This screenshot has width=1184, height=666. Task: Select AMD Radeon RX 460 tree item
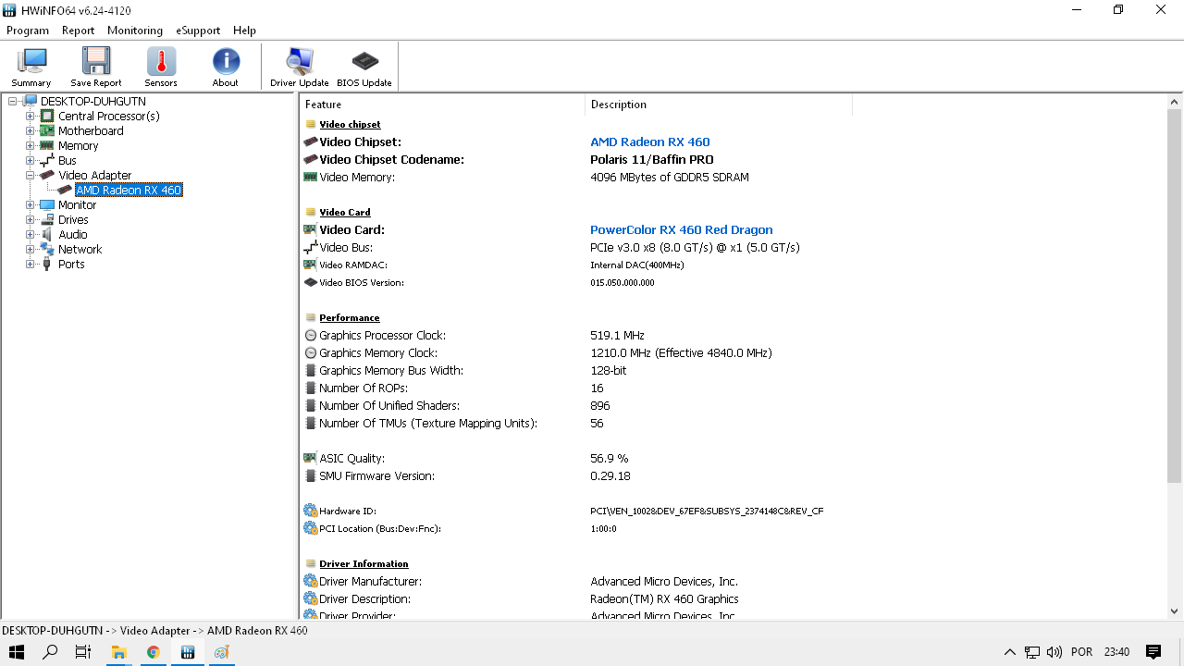click(129, 191)
